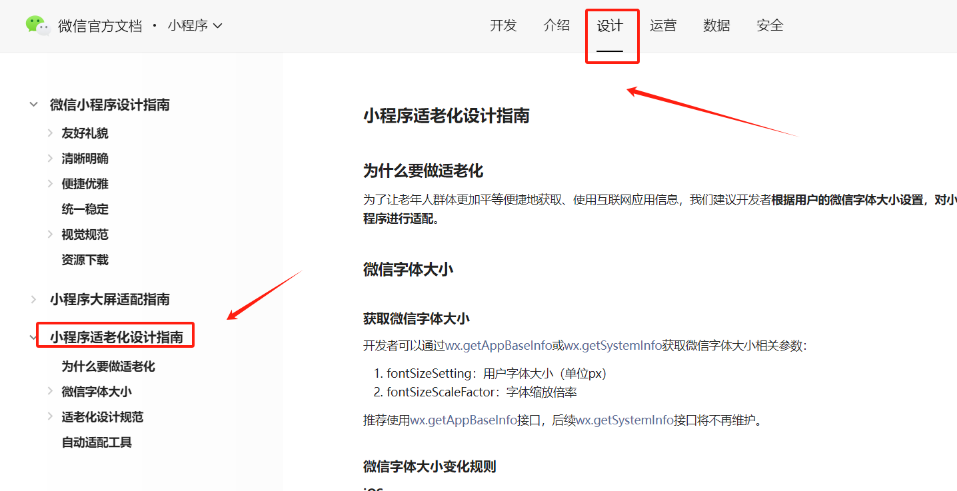Click the 微信字体大小 content heading
The image size is (957, 491).
pos(409,269)
